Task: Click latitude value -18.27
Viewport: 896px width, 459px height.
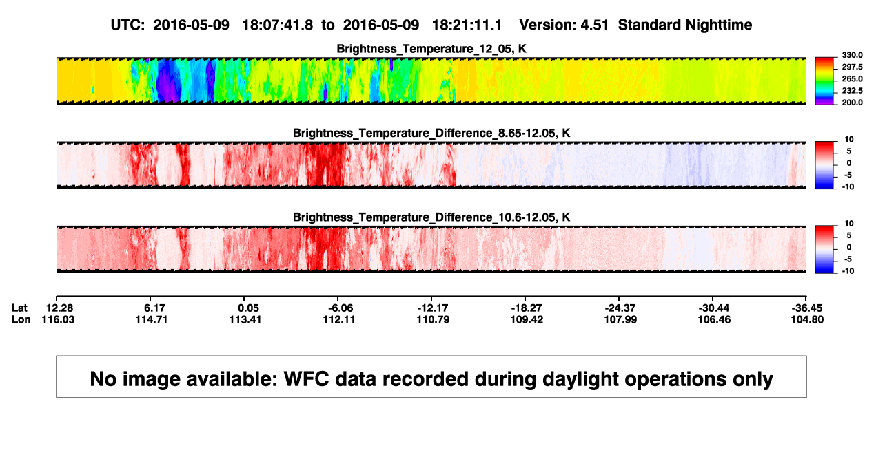Action: click(x=527, y=308)
